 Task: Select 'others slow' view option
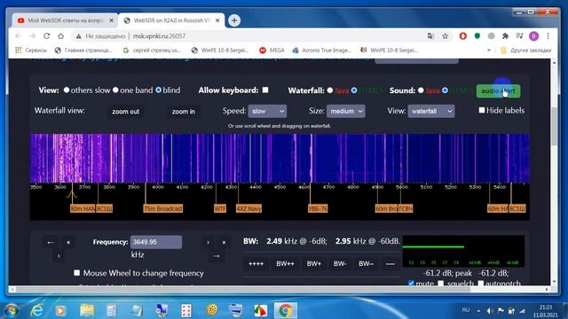tap(67, 89)
